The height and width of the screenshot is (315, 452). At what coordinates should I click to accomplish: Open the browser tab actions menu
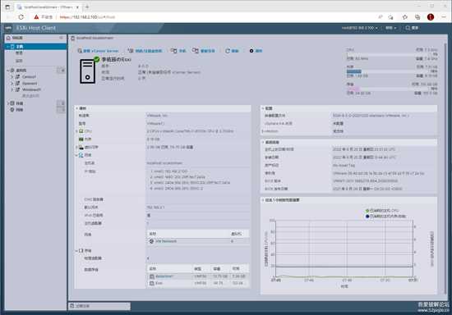tap(7, 7)
